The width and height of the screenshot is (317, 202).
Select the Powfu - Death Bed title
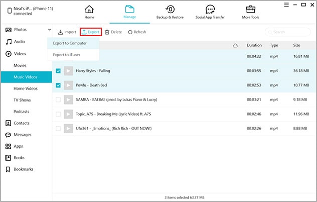coord(91,85)
